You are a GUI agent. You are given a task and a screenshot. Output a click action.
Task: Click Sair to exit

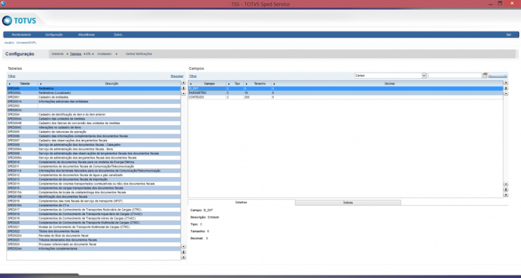tap(508, 35)
